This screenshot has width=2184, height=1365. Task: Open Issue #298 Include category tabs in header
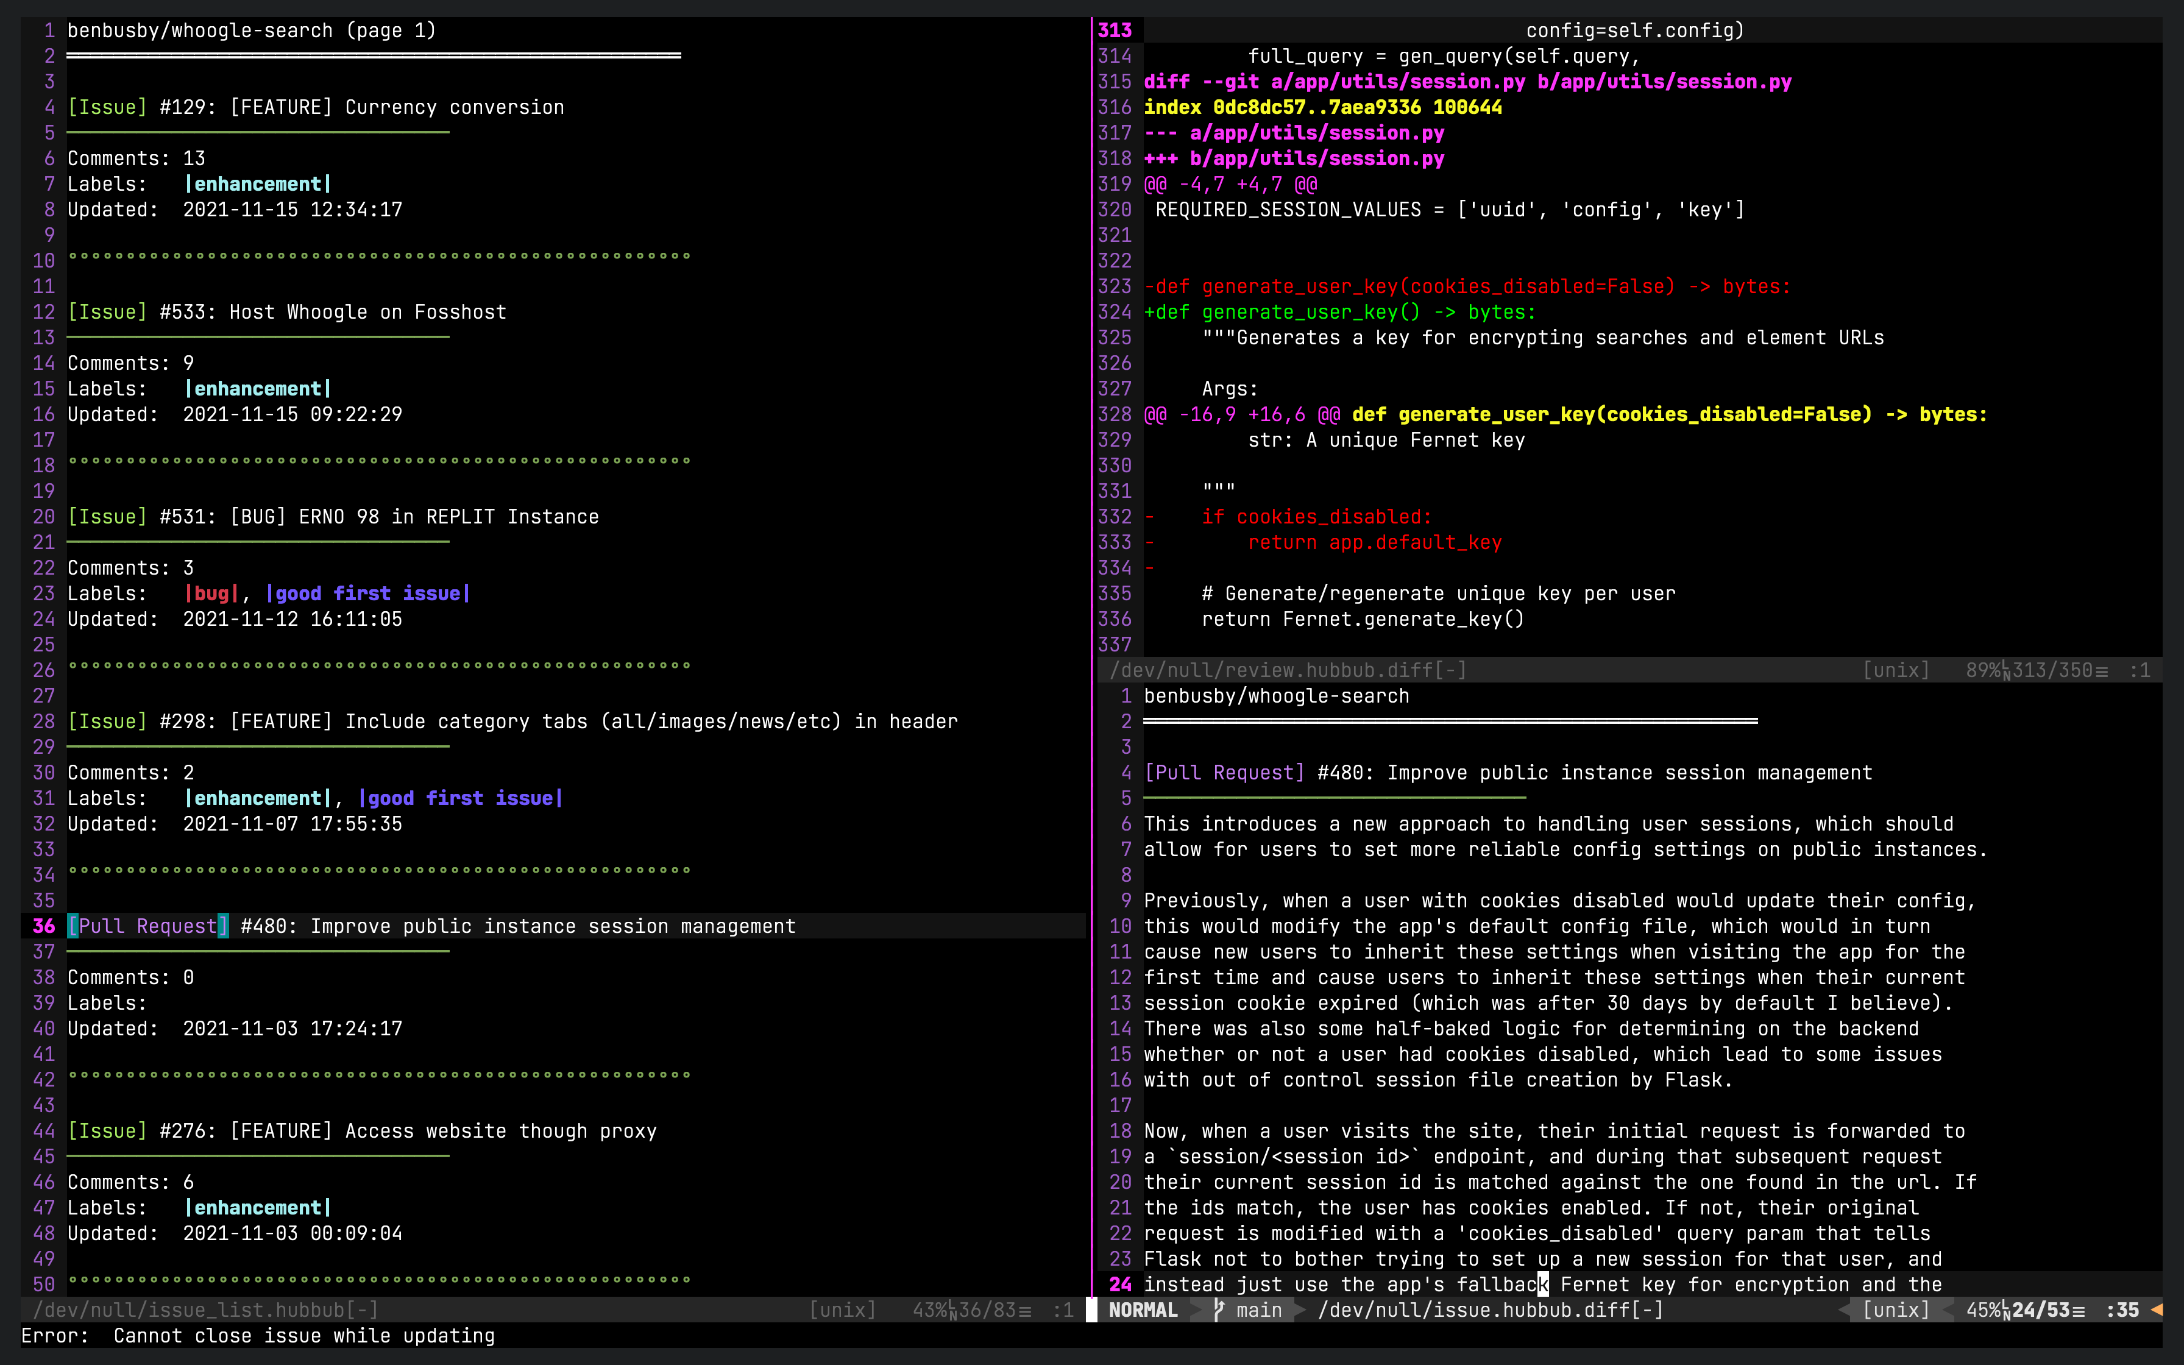(512, 722)
